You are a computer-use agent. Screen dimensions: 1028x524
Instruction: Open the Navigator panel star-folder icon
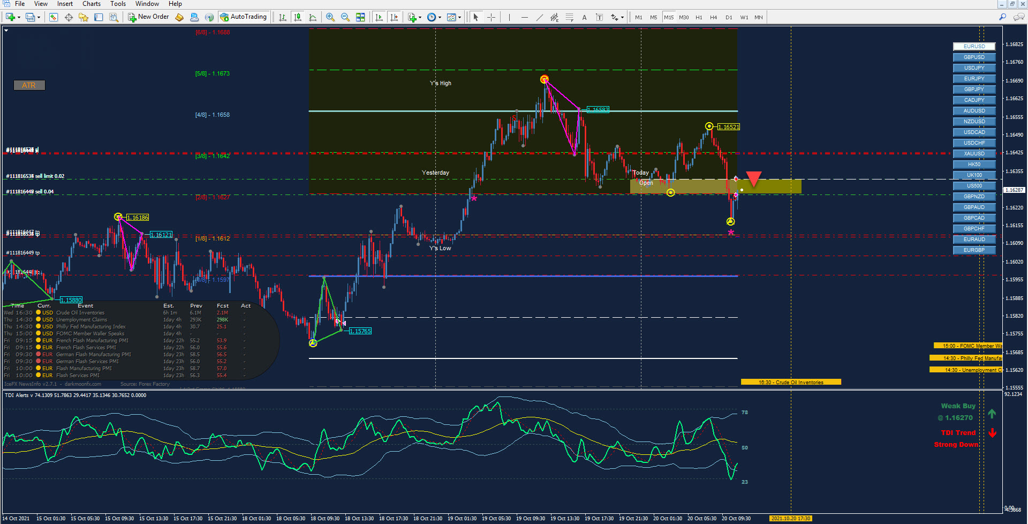tap(84, 17)
